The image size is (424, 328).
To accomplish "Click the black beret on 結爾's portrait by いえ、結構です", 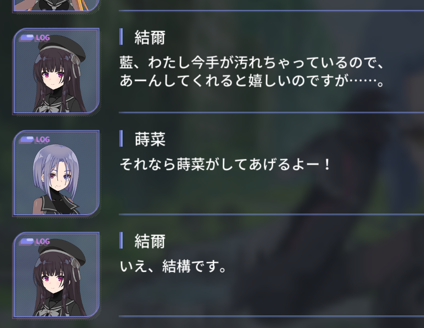I will coord(62,249).
